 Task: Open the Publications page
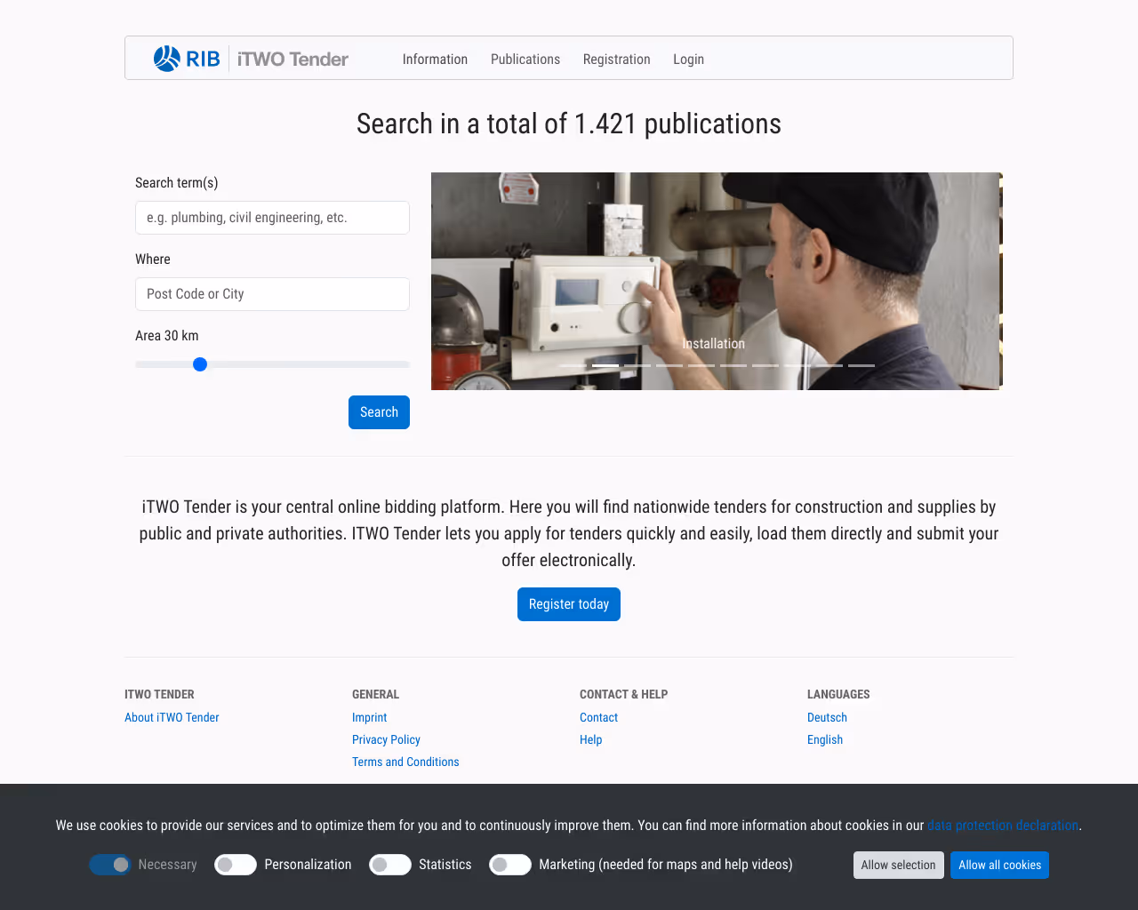[x=525, y=60]
